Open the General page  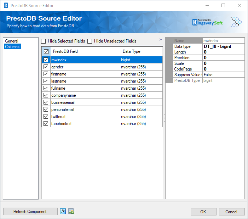tap(12, 41)
